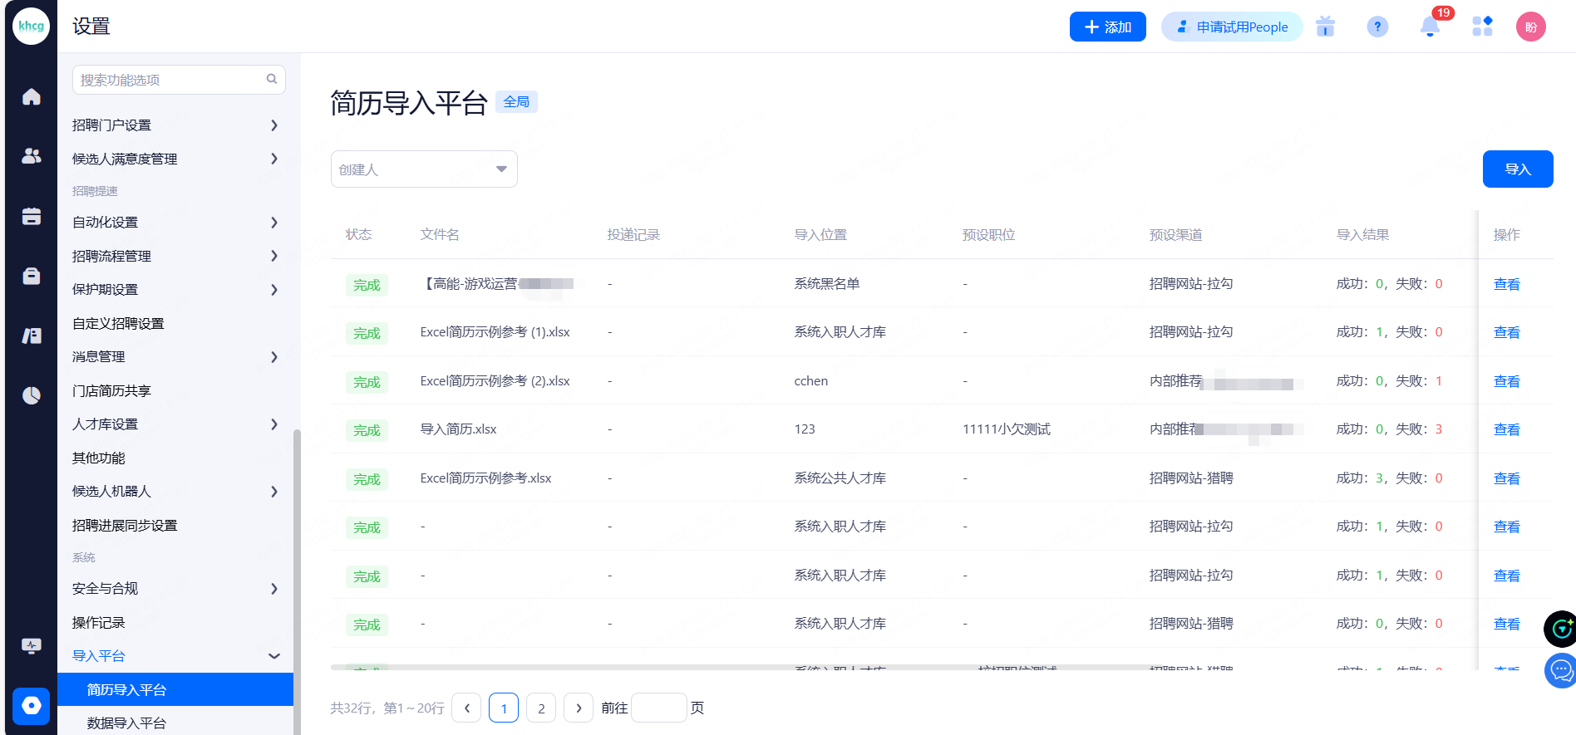Screen dimensions: 1576x735
Task: Click the notification bell icon
Action: tap(1430, 27)
